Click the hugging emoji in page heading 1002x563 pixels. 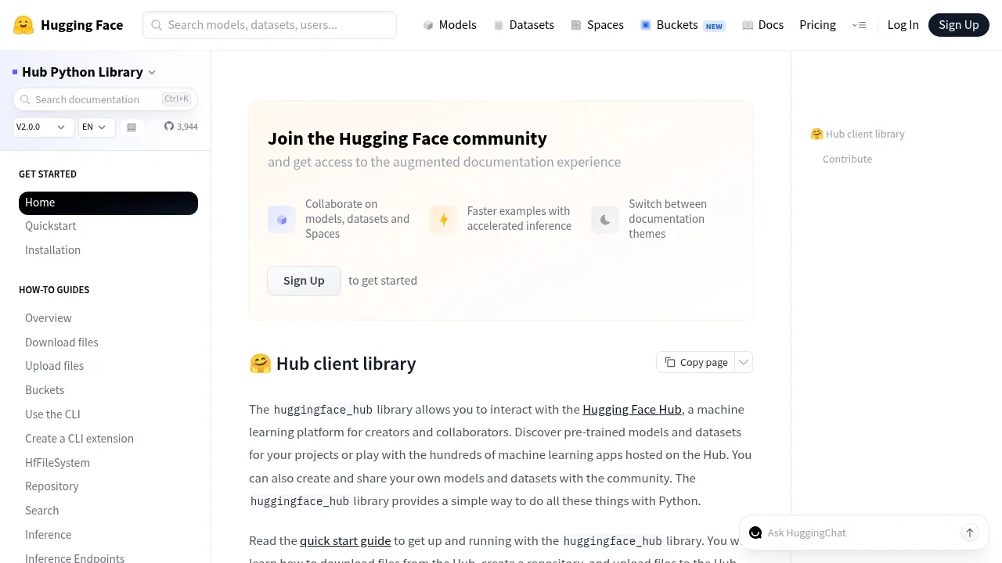(x=260, y=364)
